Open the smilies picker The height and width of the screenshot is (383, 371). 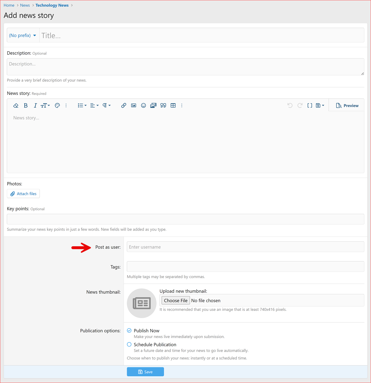(x=143, y=105)
